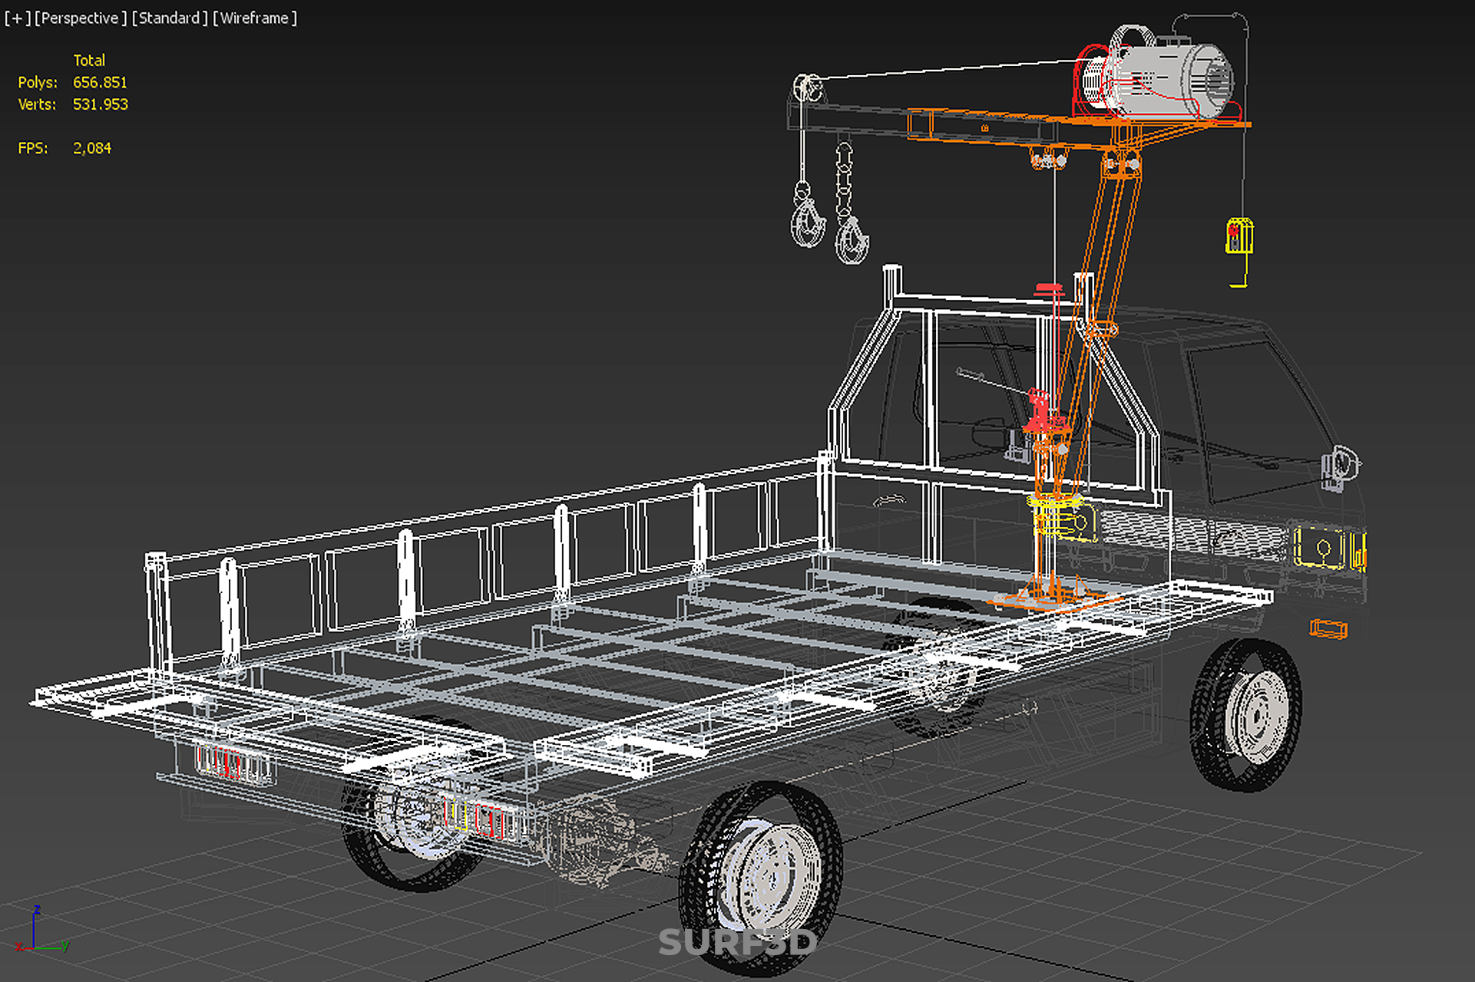Viewport: 1475px width, 982px height.
Task: Click the Verts count statistic
Action: click(100, 104)
